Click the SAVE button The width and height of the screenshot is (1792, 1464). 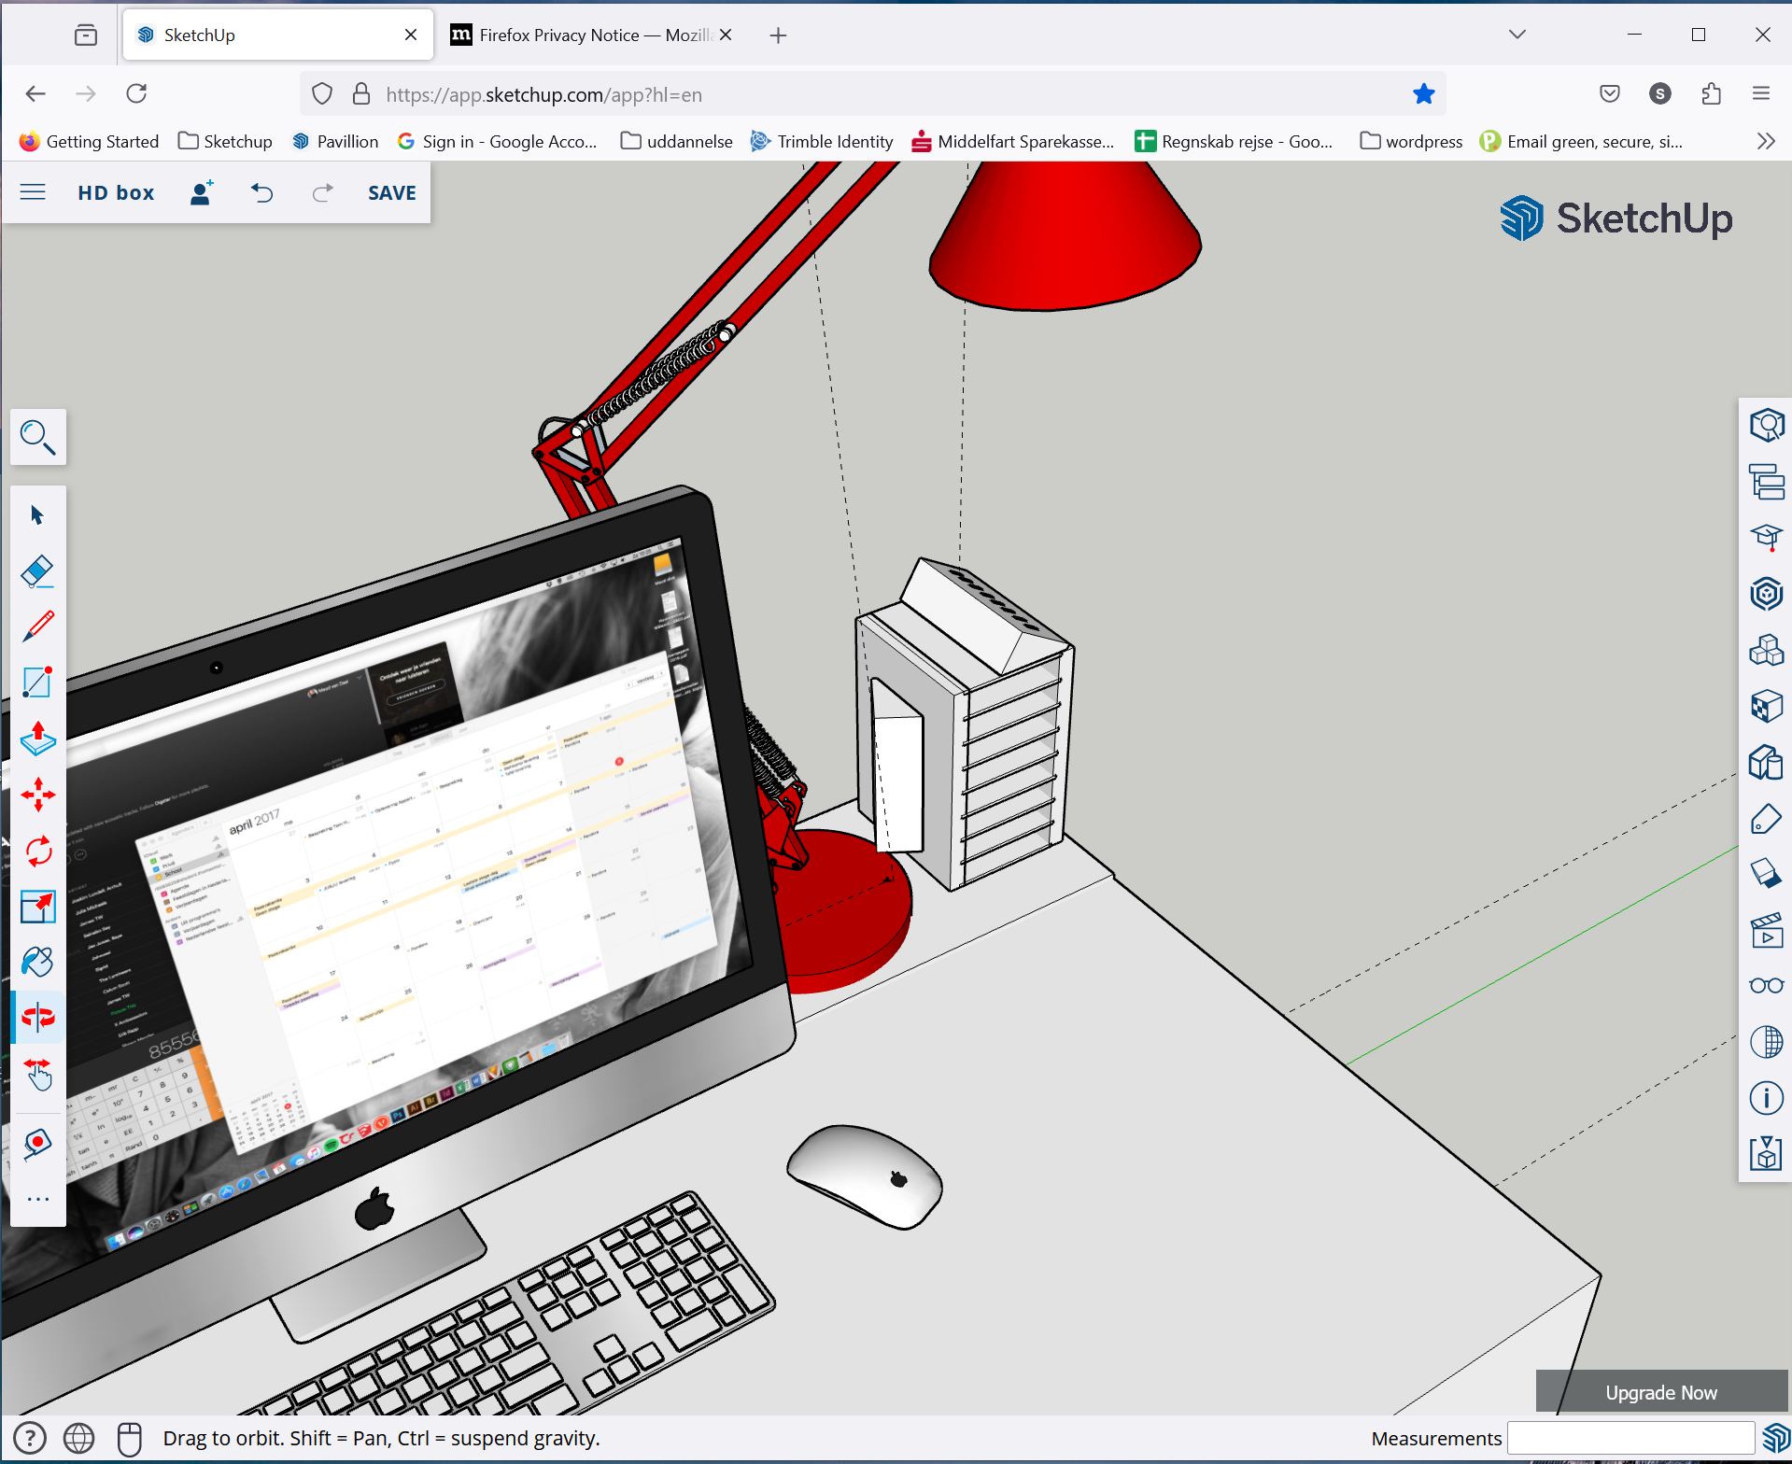click(x=392, y=192)
